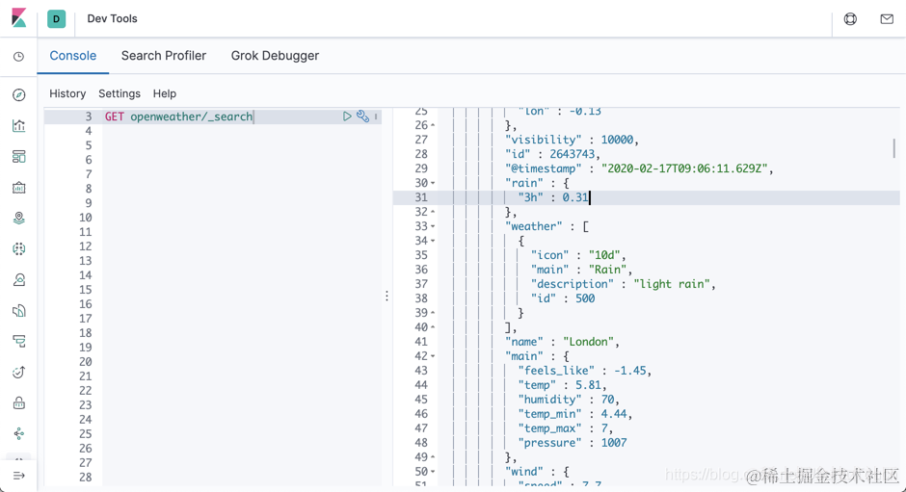Switch to the Search Profiler tab
This screenshot has height=492, width=906.
164,56
